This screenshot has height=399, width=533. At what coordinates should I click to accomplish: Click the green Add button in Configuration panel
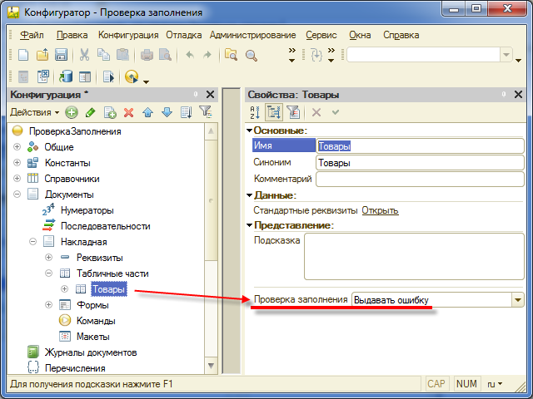pos(72,112)
